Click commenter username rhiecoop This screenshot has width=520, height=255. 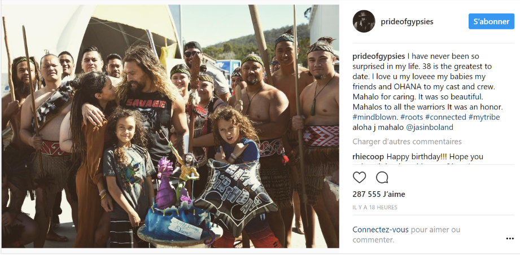click(368, 156)
